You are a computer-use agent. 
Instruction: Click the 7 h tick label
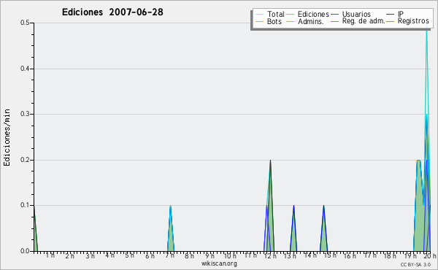coord(169,255)
